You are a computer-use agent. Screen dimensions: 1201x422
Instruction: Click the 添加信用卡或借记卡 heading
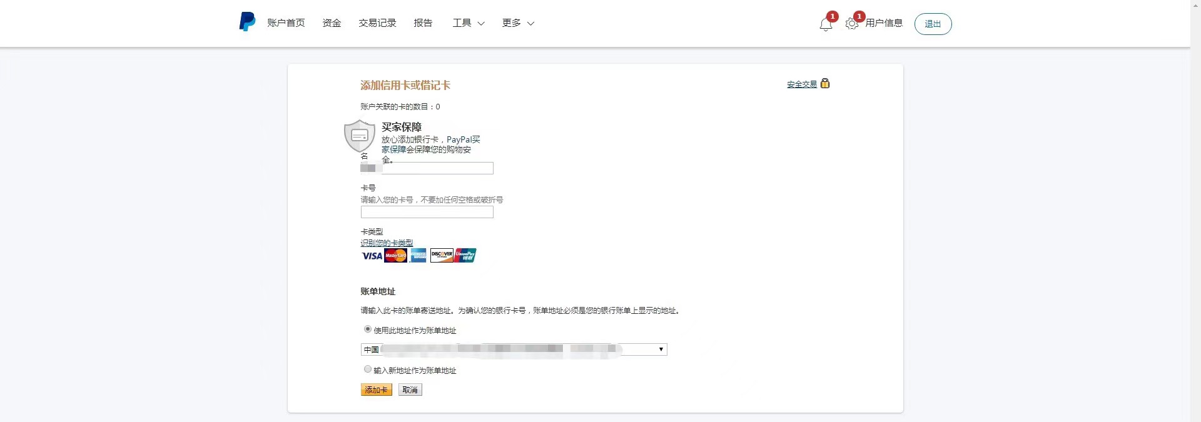pos(405,85)
